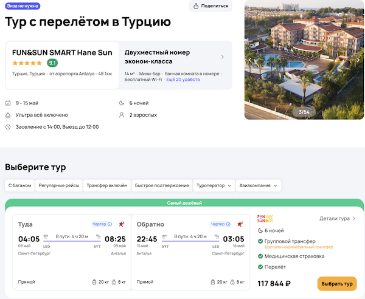This screenshot has width=365, height=299.
Task: Open "Детали тура" link
Action: [338, 218]
